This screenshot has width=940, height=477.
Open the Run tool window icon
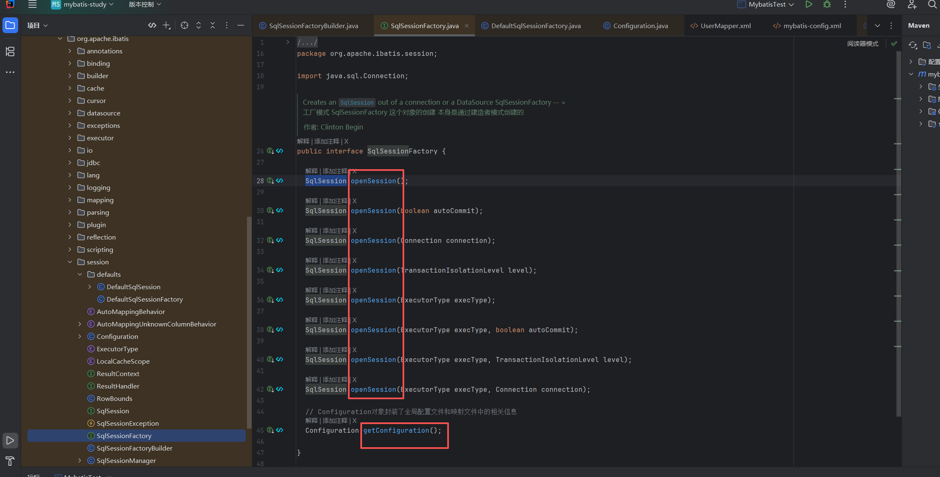tap(10, 441)
